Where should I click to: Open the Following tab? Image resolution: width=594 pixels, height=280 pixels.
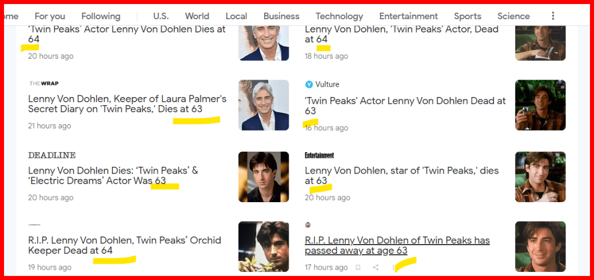[100, 16]
